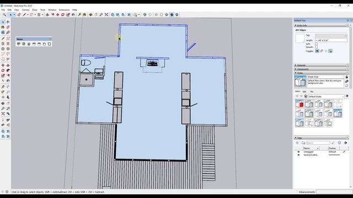
Task: Collapse the Styles panel
Action: (321, 73)
